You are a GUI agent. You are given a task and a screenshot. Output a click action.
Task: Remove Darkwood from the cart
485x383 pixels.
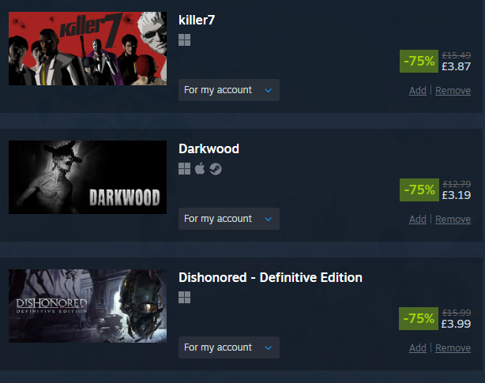[453, 220]
